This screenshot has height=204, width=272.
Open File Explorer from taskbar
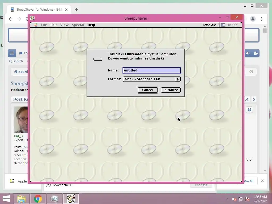click(21, 199)
